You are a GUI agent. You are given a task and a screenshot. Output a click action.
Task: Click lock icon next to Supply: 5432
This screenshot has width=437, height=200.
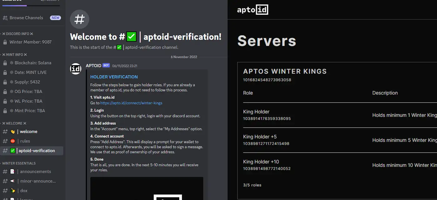pyautogui.click(x=5, y=82)
